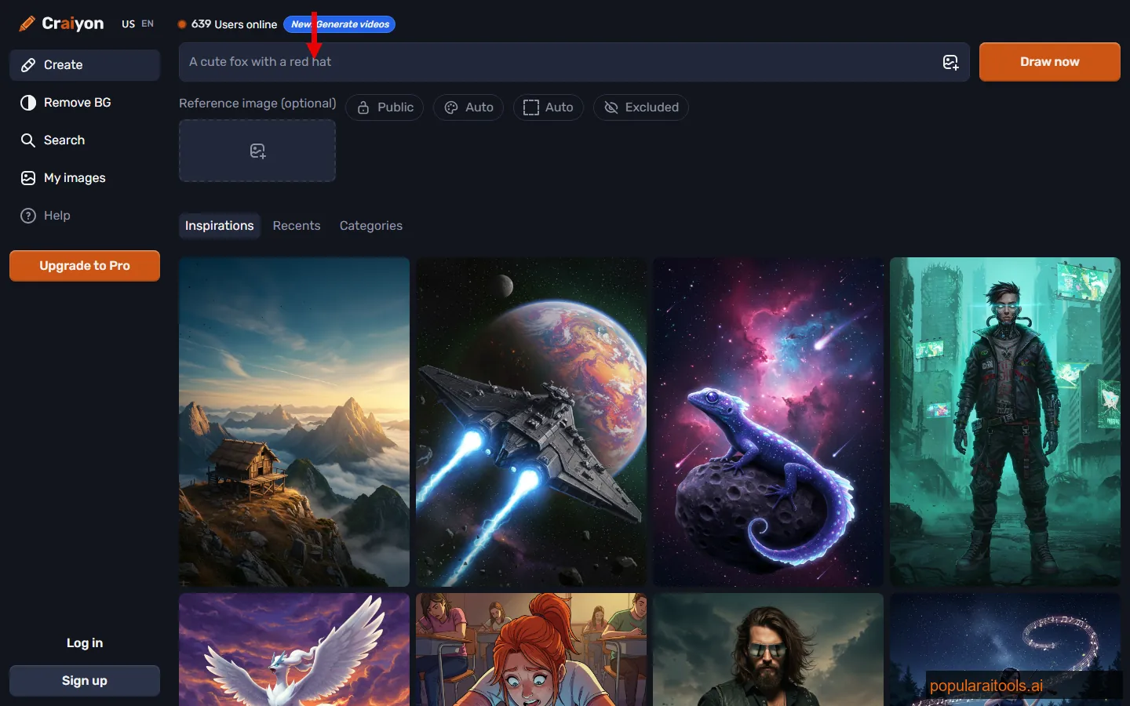Screen dimensions: 1130x706
Task: Switch to the Recents tab
Action: click(297, 225)
